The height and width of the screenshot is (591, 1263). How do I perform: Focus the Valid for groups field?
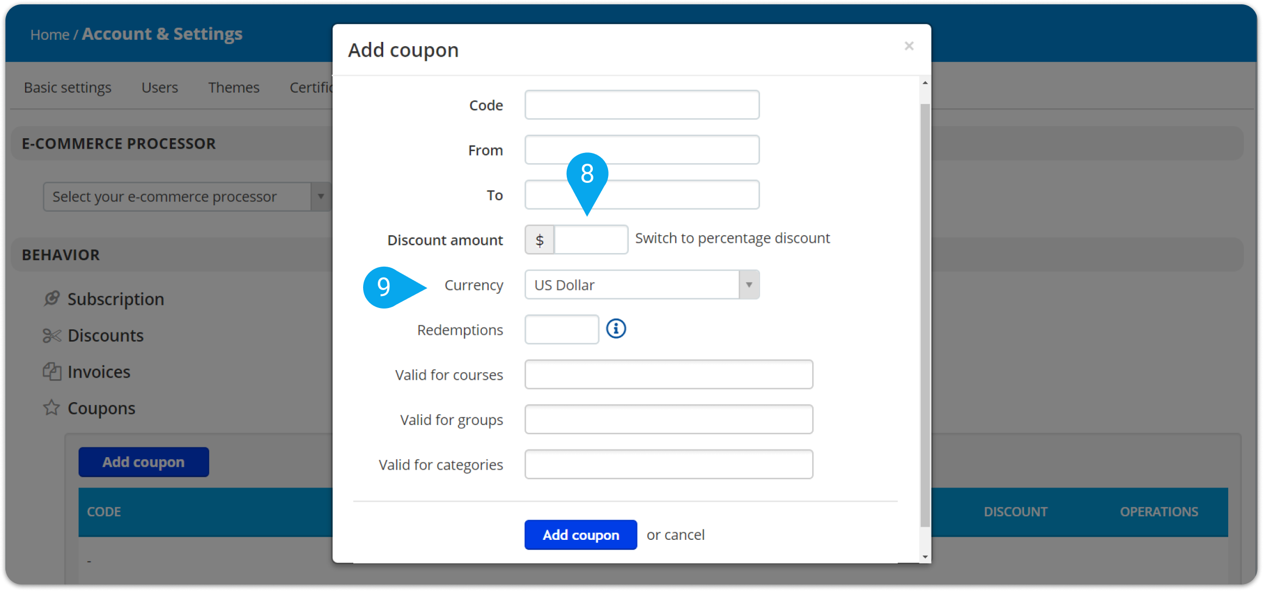tap(669, 420)
